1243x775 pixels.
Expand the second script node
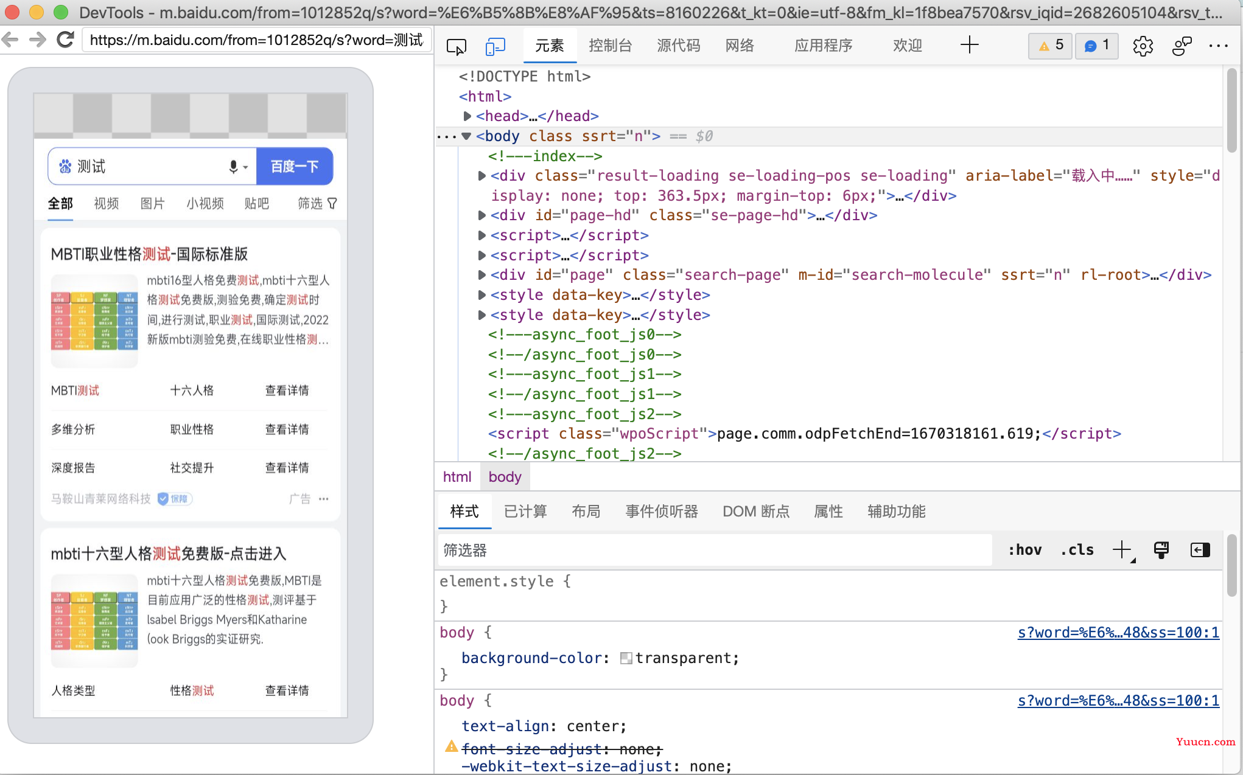pos(481,255)
